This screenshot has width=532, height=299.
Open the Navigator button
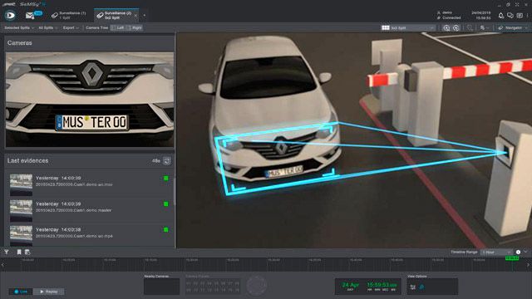coord(512,27)
